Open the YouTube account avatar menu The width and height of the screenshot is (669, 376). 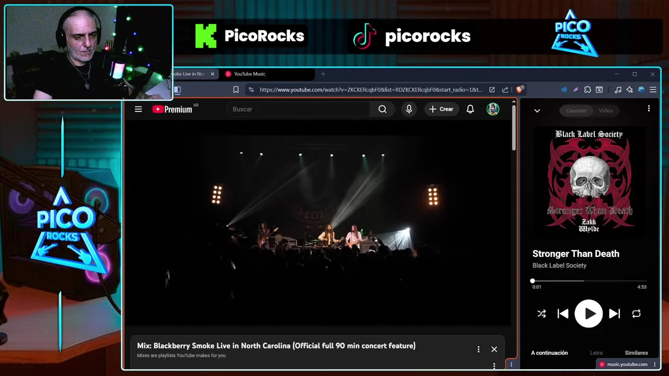(493, 109)
